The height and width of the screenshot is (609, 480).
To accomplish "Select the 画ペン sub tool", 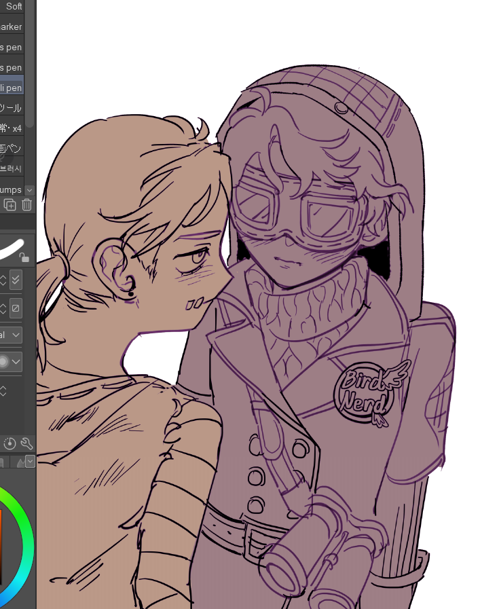I will (12, 149).
